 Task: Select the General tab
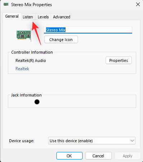(12, 16)
